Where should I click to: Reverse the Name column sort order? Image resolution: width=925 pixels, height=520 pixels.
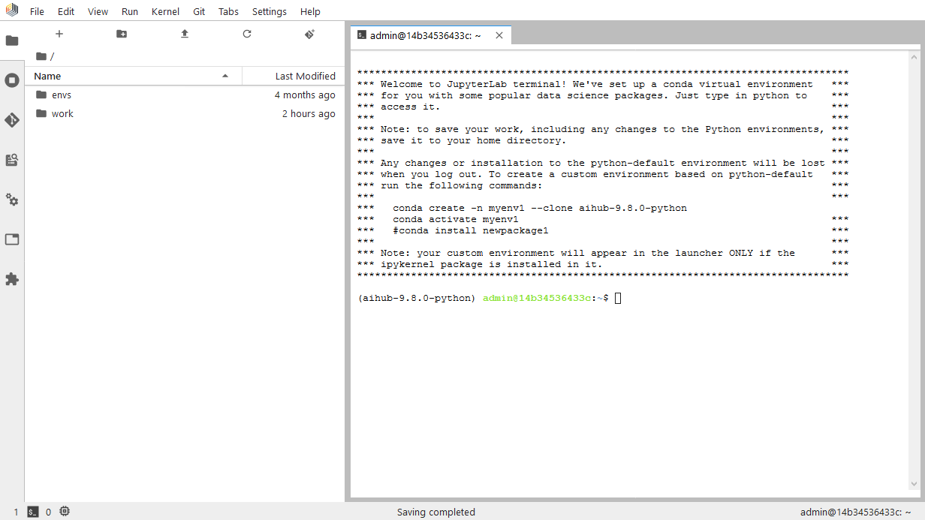(x=224, y=76)
